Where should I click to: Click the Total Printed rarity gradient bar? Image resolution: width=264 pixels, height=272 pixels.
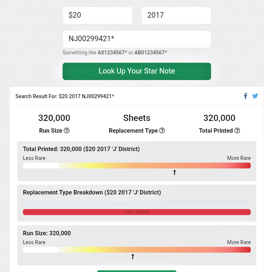tap(136, 165)
